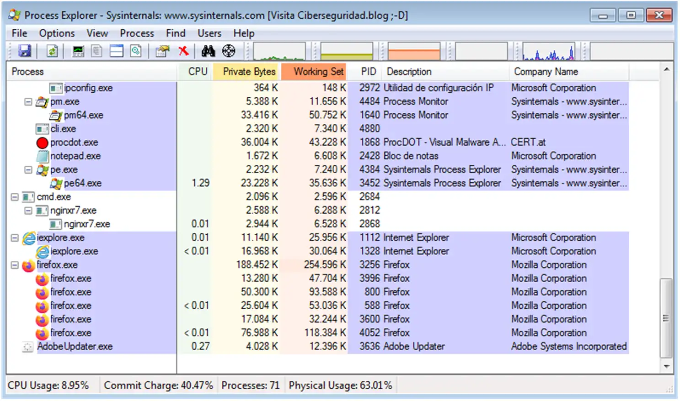Click the pe64.exe process icon
Viewport: 680px width, 401px height.
(x=56, y=184)
